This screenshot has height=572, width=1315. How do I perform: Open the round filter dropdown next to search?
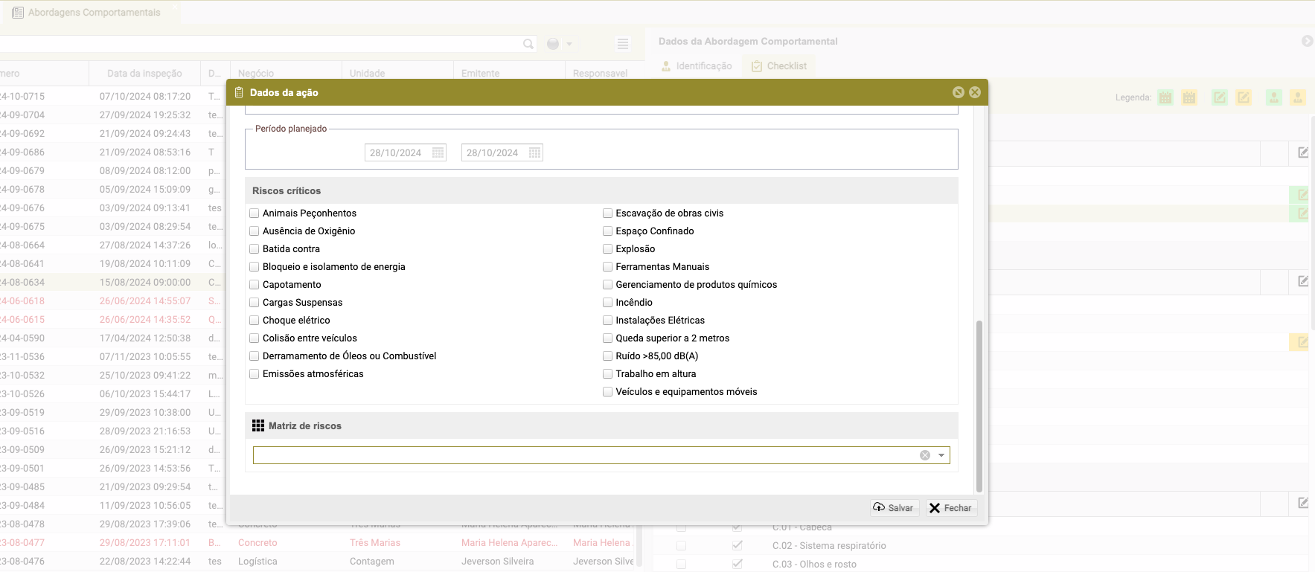[559, 44]
